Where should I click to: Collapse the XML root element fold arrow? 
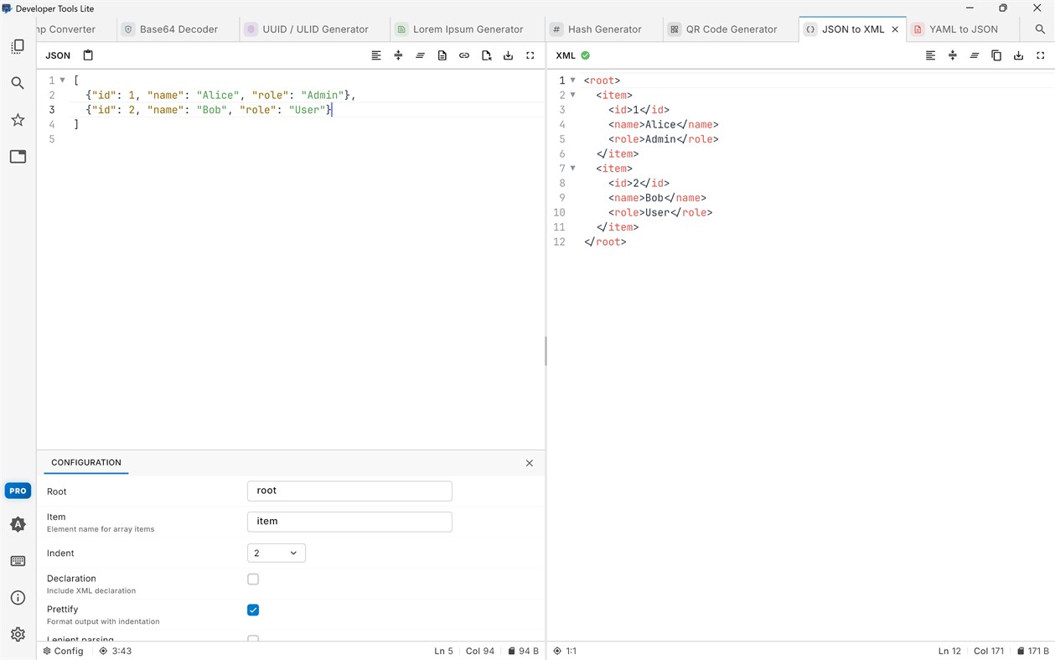[x=573, y=81]
